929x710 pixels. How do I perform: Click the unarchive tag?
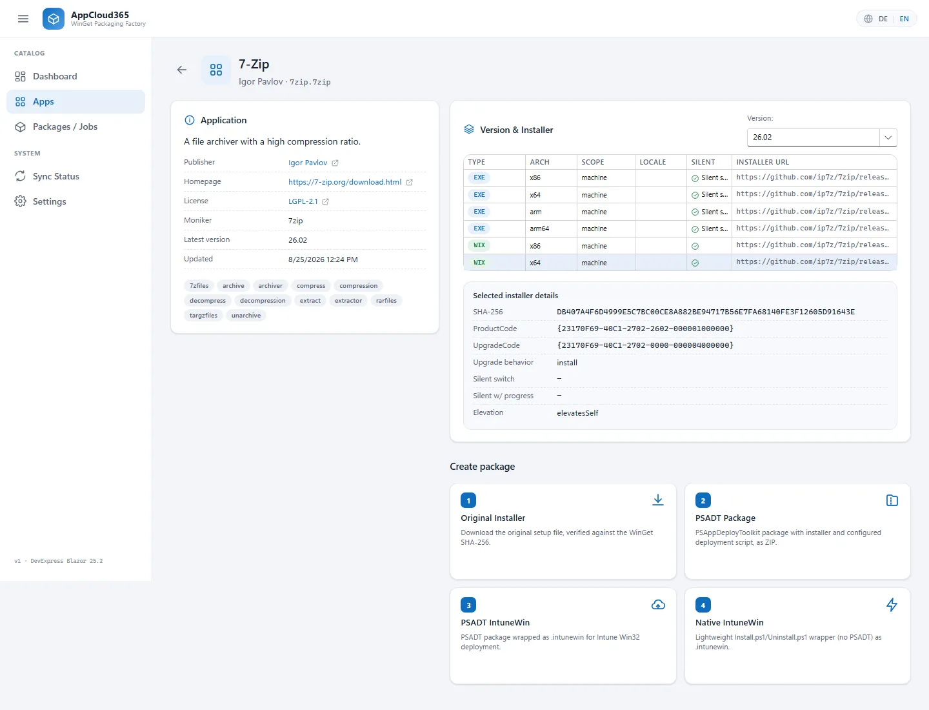coord(246,316)
